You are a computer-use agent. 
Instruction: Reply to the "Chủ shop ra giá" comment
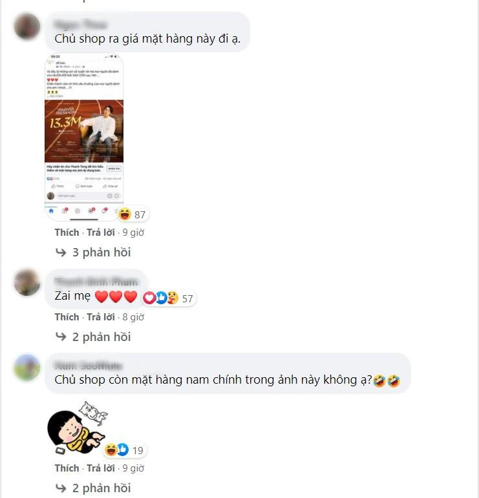click(101, 233)
